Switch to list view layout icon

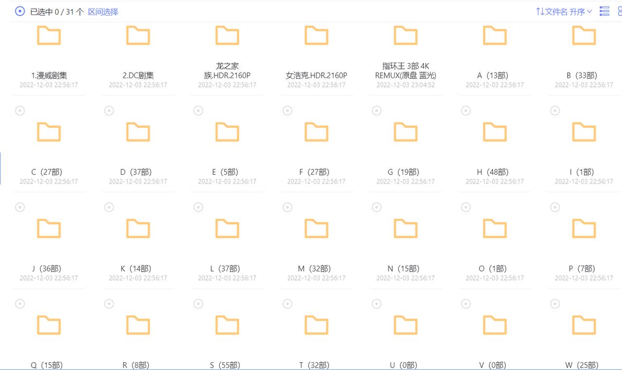click(605, 11)
